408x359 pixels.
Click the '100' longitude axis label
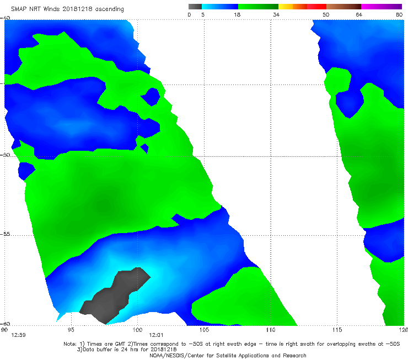pos(137,330)
